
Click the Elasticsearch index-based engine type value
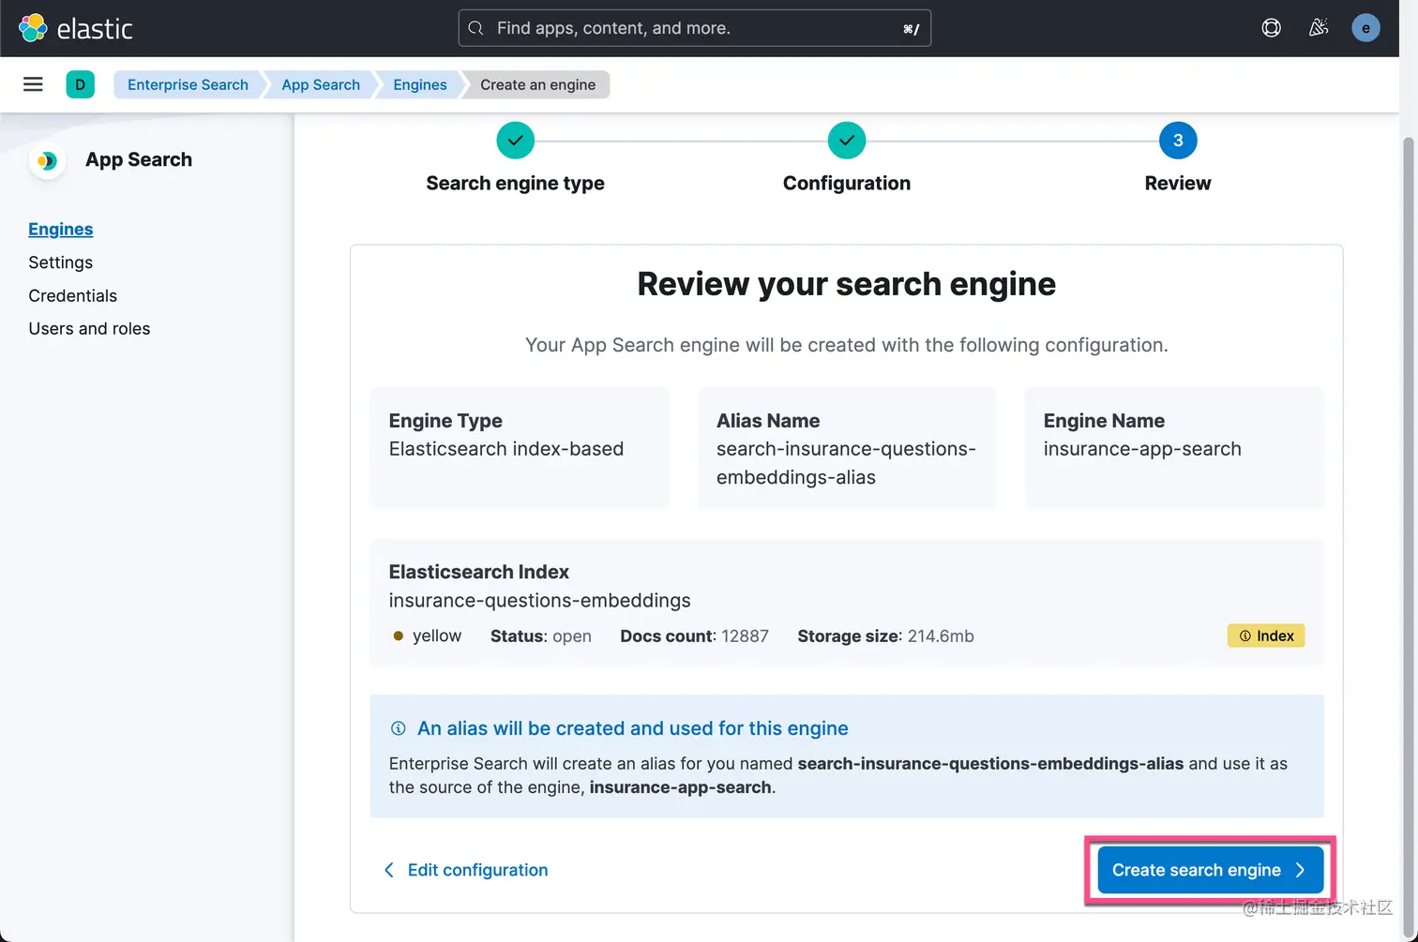506,449
